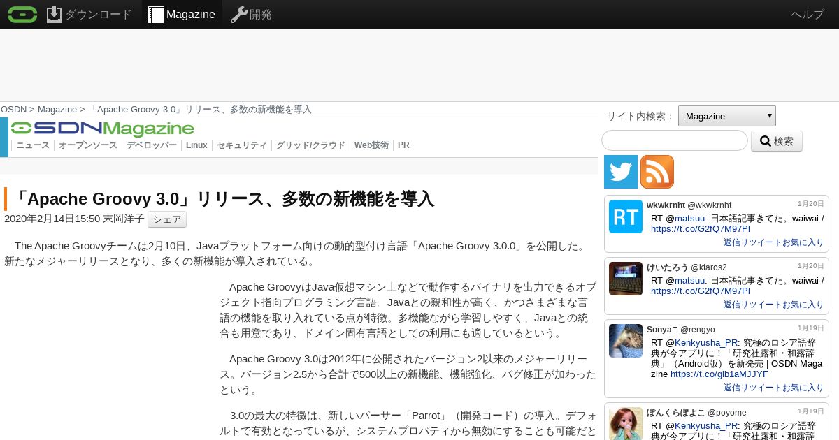
Task: Open Sonya @rengyo profile name
Action: point(681,329)
